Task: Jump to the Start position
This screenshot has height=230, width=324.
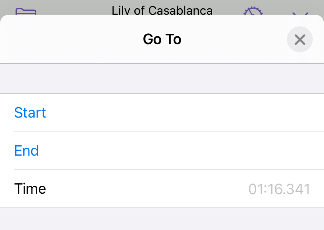Action: [162, 112]
